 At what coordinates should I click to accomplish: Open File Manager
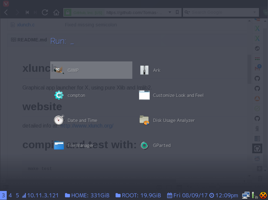point(74,145)
